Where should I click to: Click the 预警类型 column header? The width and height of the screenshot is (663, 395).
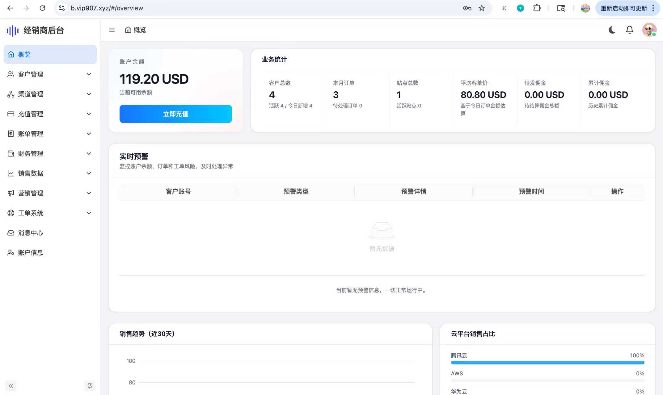296,191
